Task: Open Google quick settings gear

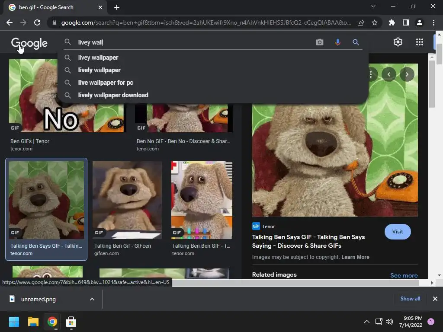Action: click(398, 42)
